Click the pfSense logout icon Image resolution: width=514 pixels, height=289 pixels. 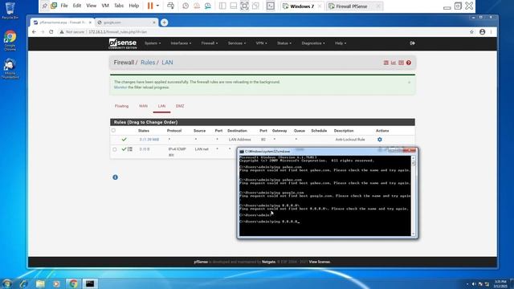(412, 43)
